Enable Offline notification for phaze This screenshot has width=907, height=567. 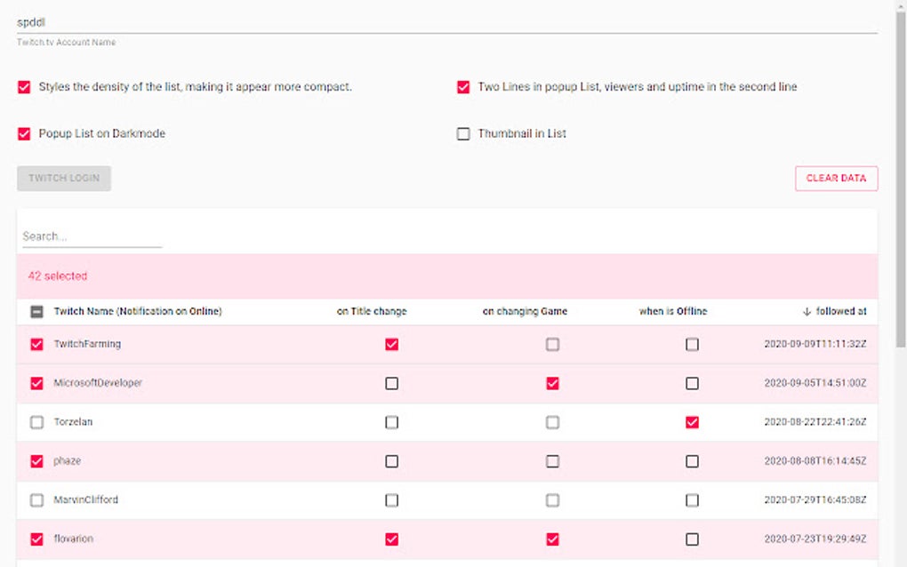click(692, 461)
